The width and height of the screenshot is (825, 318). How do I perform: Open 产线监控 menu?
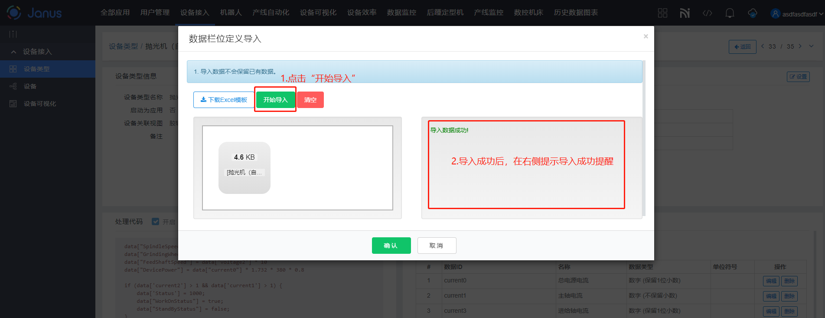(489, 13)
